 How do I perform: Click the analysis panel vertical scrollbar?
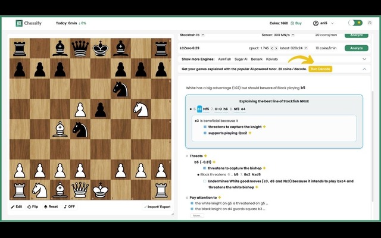pos(373,146)
